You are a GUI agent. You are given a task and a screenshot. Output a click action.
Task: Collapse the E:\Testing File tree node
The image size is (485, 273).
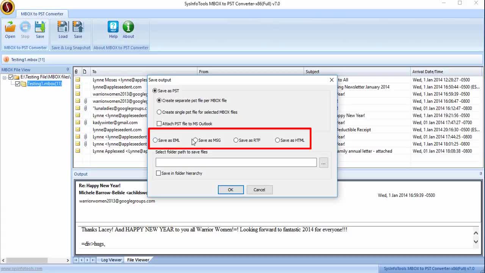[5, 77]
